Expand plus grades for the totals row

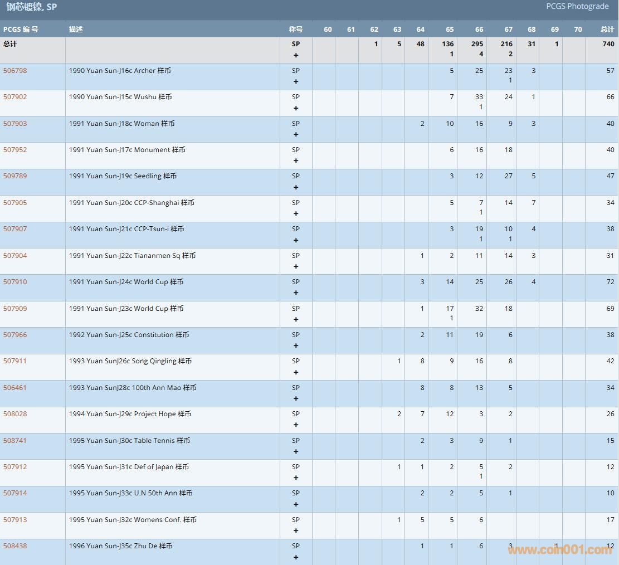[296, 55]
